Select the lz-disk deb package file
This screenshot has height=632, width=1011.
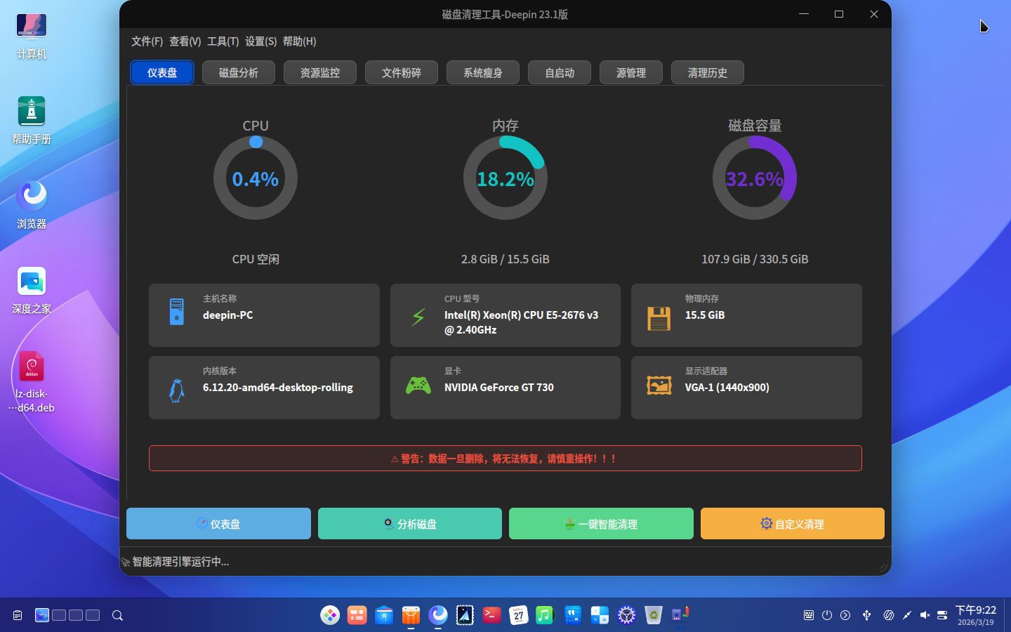coord(32,382)
